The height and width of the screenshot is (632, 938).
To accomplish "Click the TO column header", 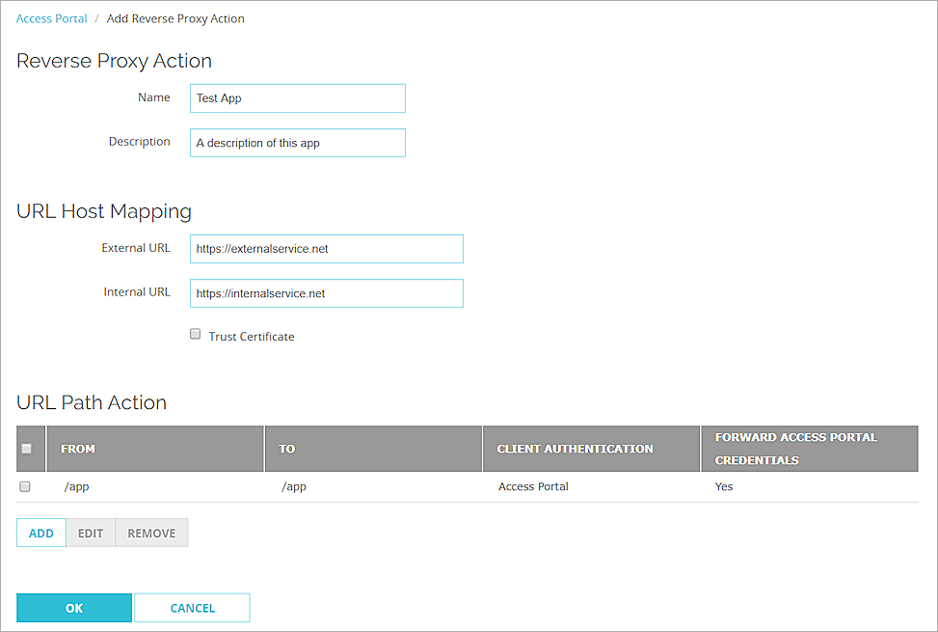I will [287, 449].
